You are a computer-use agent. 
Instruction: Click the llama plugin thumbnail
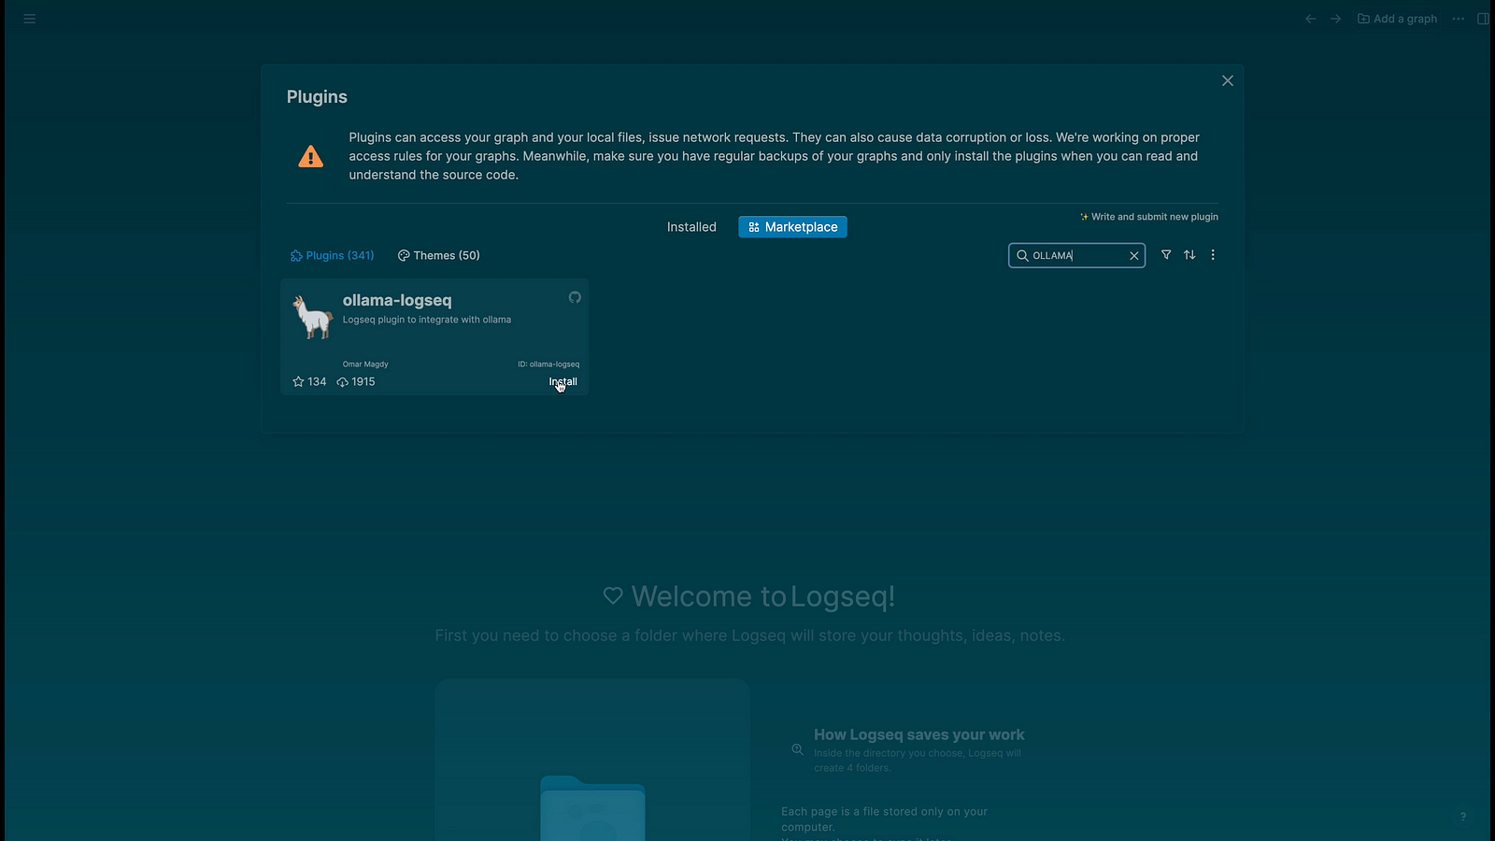313,318
